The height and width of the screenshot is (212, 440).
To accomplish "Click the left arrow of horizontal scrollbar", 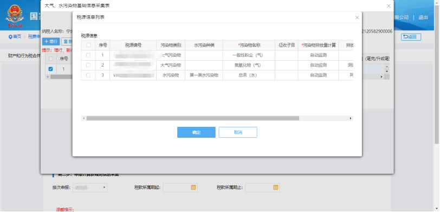I will (83, 119).
